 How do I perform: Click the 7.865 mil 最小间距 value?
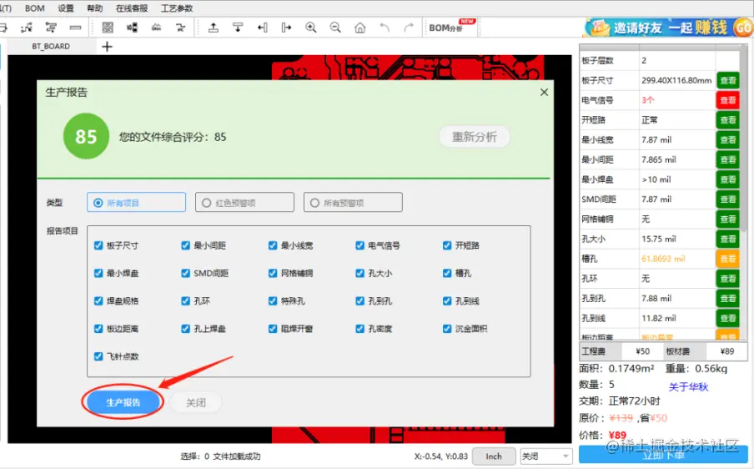(659, 159)
